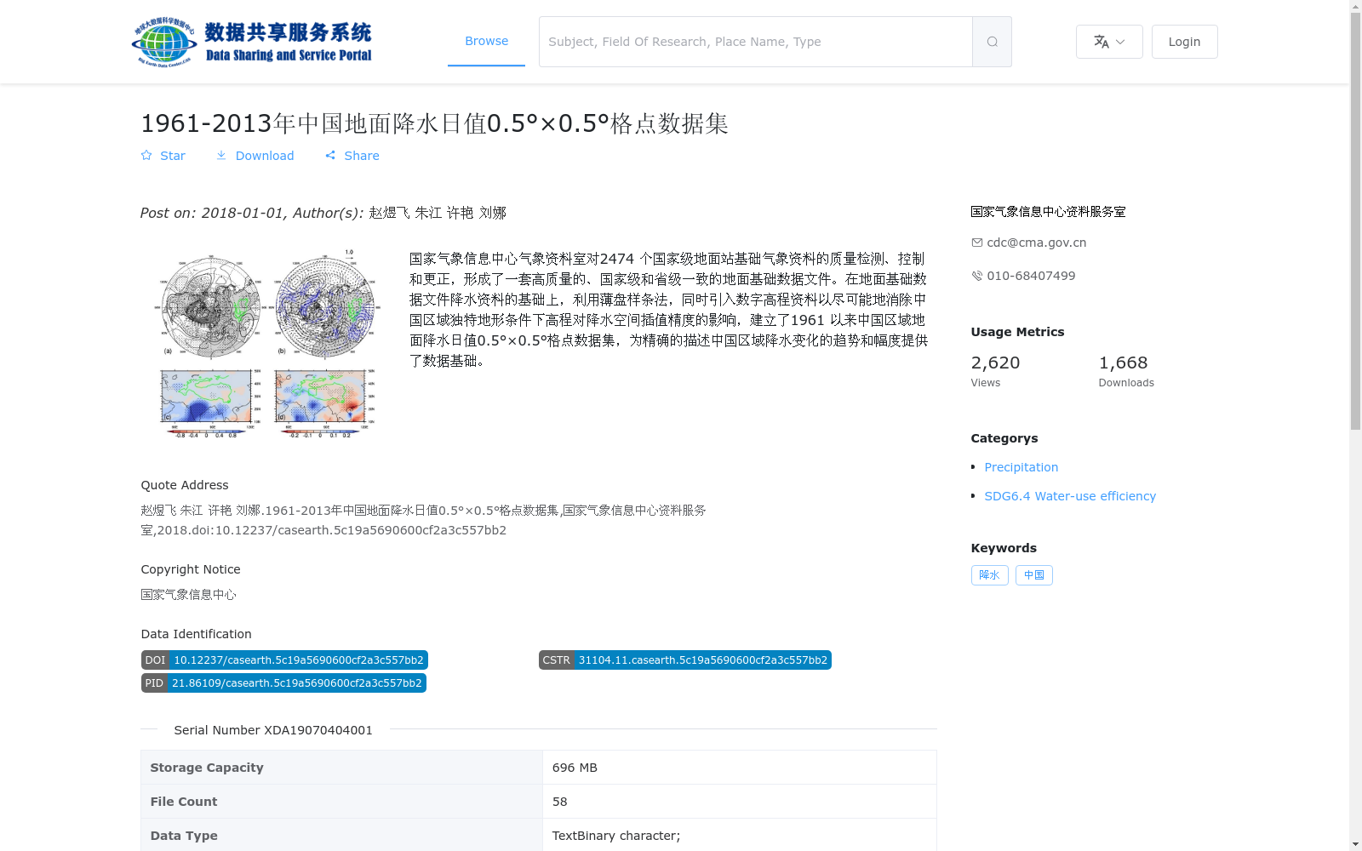The height and width of the screenshot is (851, 1362).
Task: Select the 降水 keyword tag
Action: (x=990, y=575)
